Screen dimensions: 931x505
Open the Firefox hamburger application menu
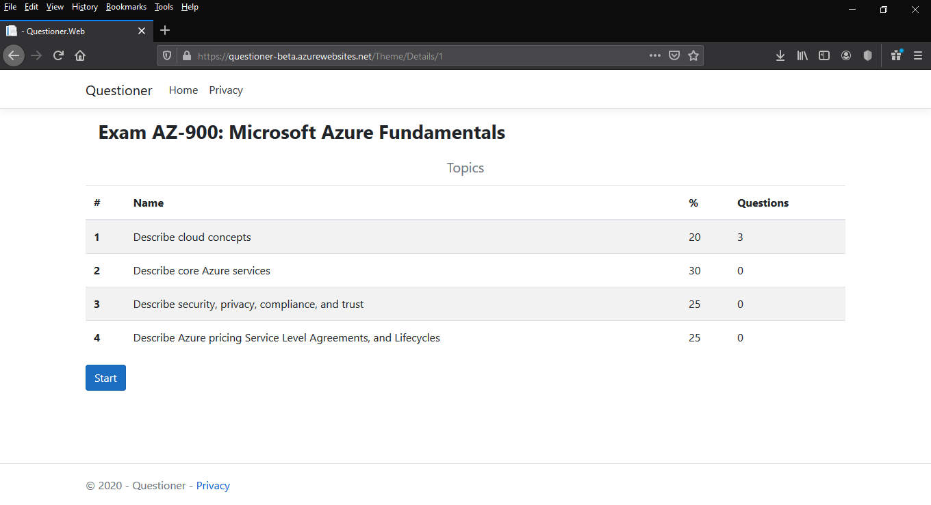point(918,55)
